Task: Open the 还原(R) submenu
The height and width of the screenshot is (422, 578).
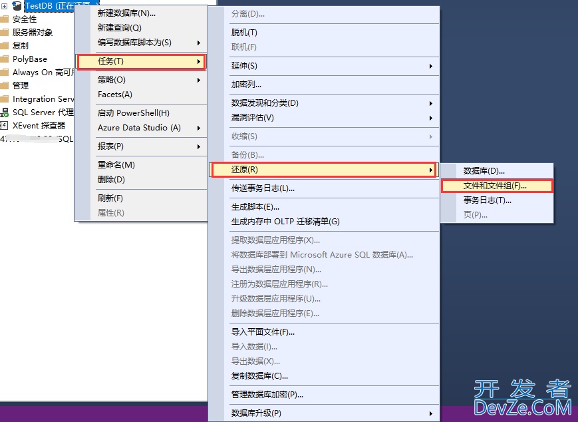Action: click(x=323, y=170)
